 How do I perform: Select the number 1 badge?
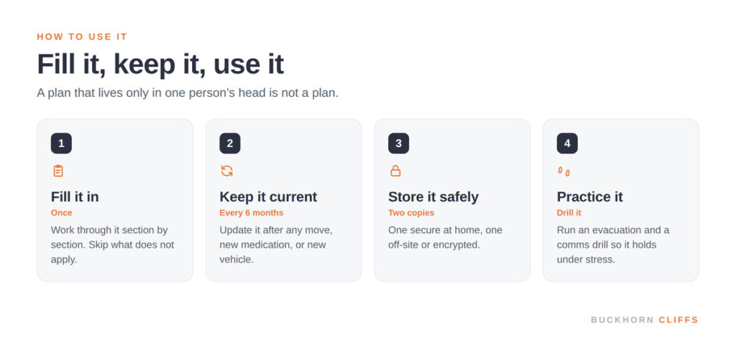(61, 144)
